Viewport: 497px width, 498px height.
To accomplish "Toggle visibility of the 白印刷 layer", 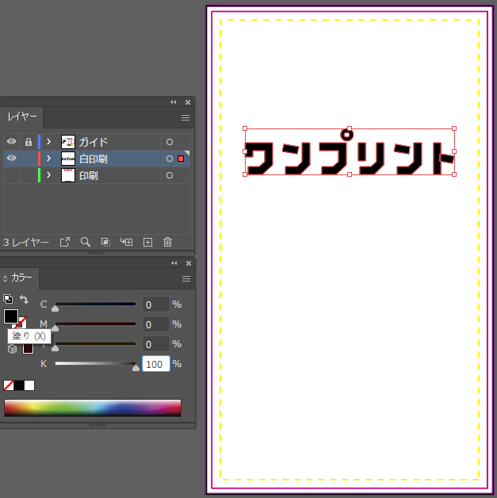I will click(x=12, y=159).
